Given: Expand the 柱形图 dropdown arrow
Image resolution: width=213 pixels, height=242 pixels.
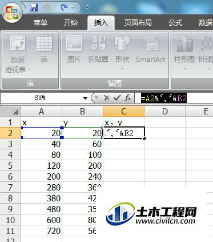Looking at the screenshot, I should (184, 69).
